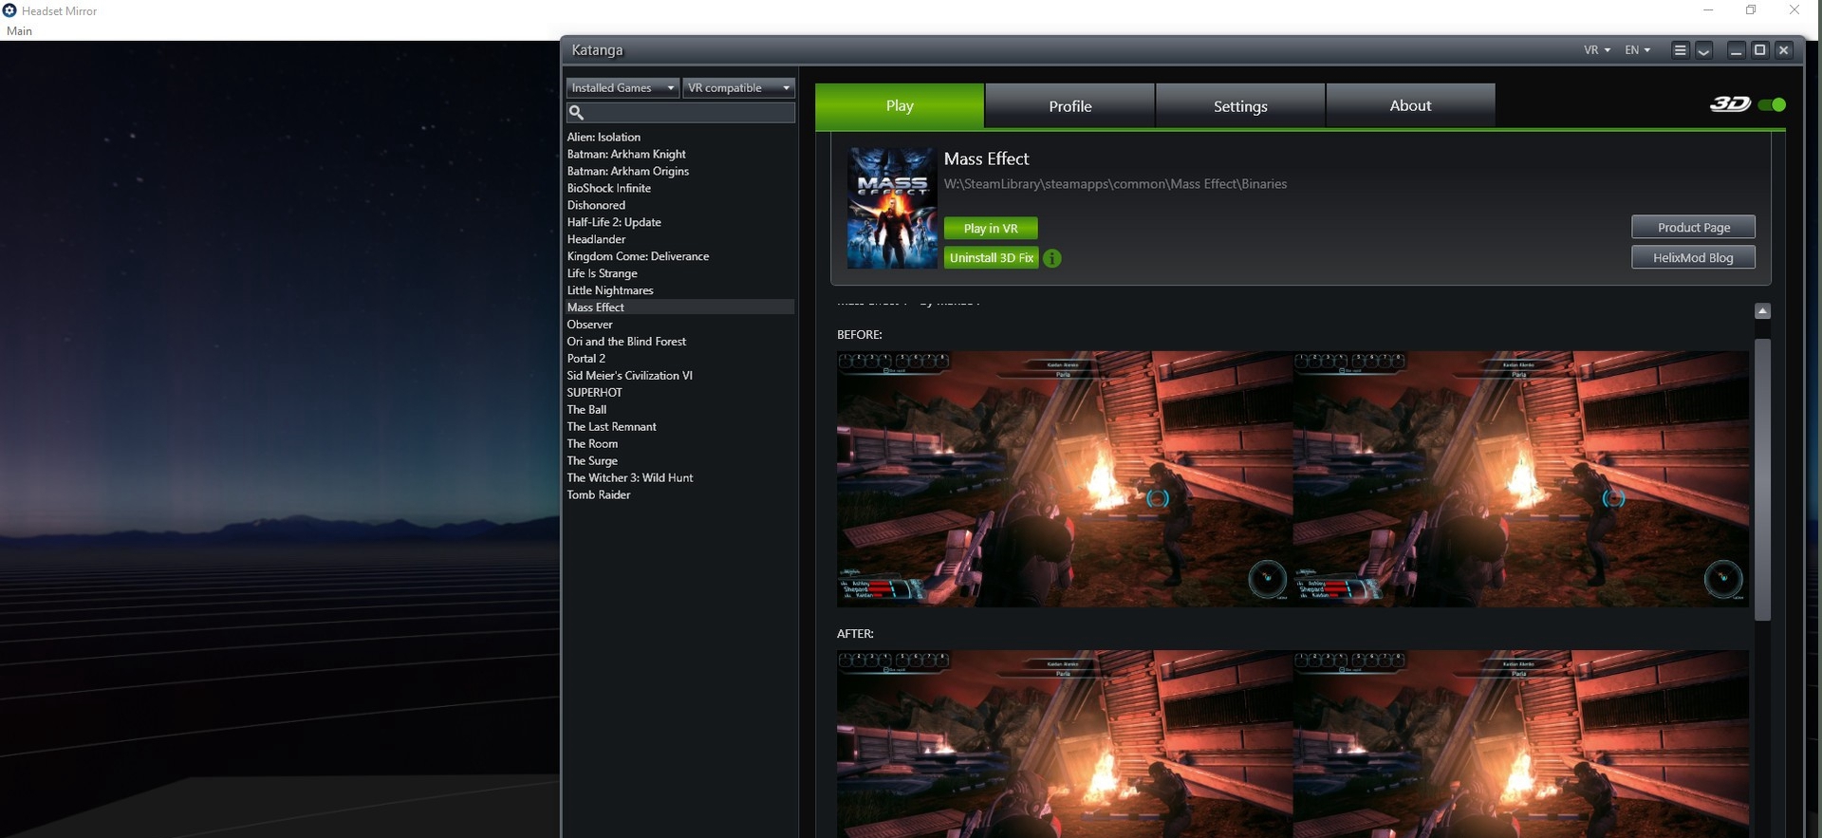1822x838 pixels.
Task: Click the search magnifier icon
Action: pos(576,112)
